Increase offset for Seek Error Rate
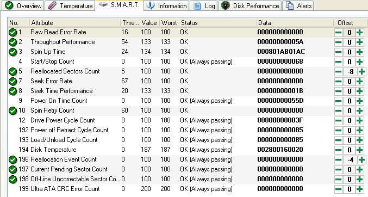 pos(359,81)
